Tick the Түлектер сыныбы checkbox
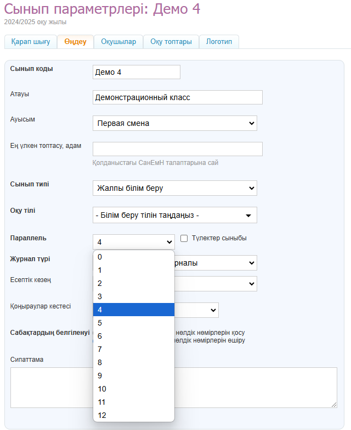 pos(184,239)
